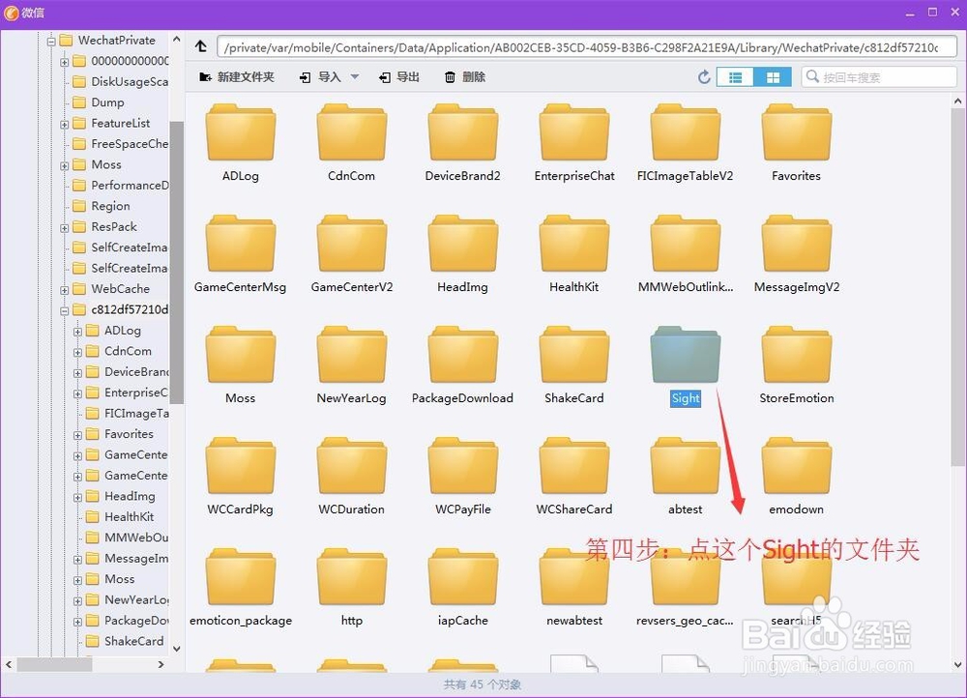Expand the FeatureList tree node
This screenshot has height=698, width=967.
64,124
